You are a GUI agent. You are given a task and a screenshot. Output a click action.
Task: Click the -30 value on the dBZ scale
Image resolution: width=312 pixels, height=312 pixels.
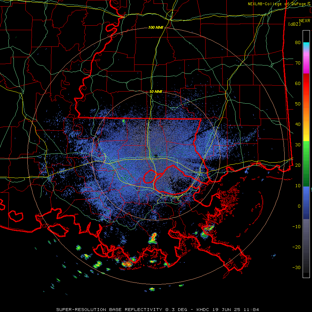296,267
